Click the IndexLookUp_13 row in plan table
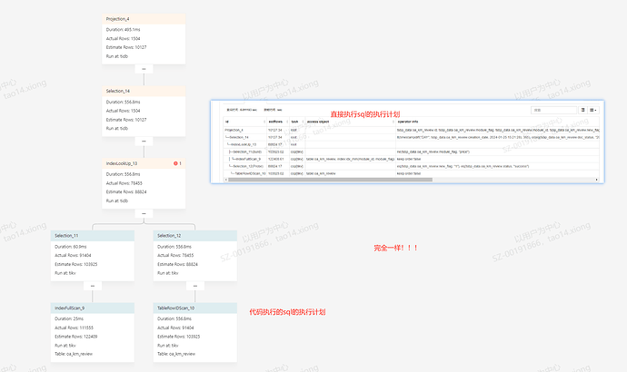This screenshot has height=372, width=627. pyautogui.click(x=411, y=144)
